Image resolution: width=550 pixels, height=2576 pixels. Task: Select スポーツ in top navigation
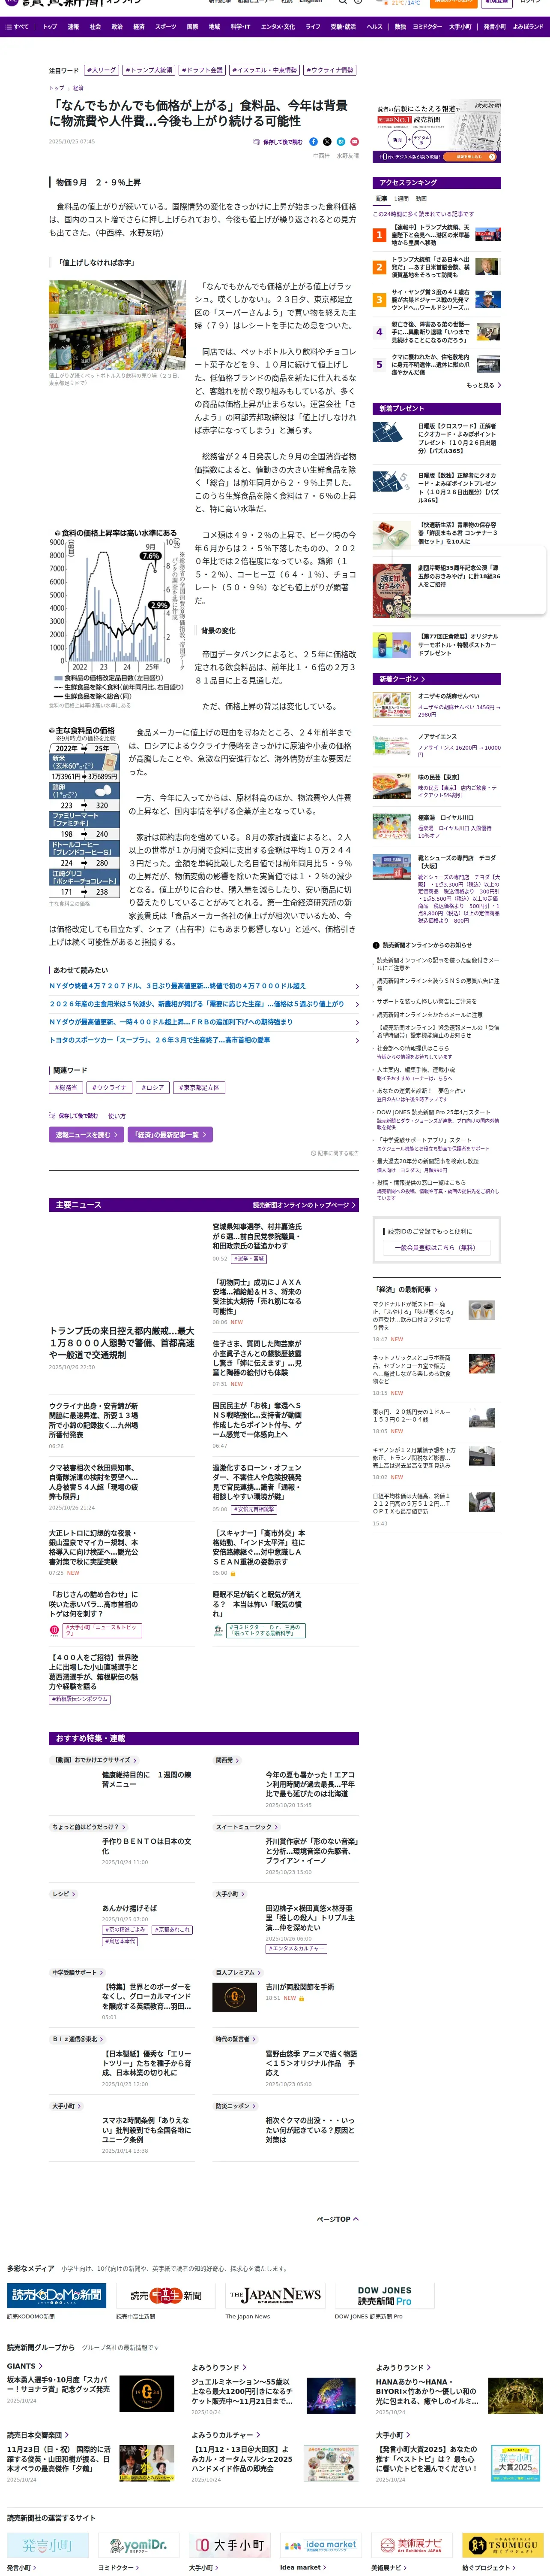[166, 27]
